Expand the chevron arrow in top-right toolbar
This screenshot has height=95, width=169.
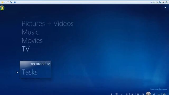(151, 2)
